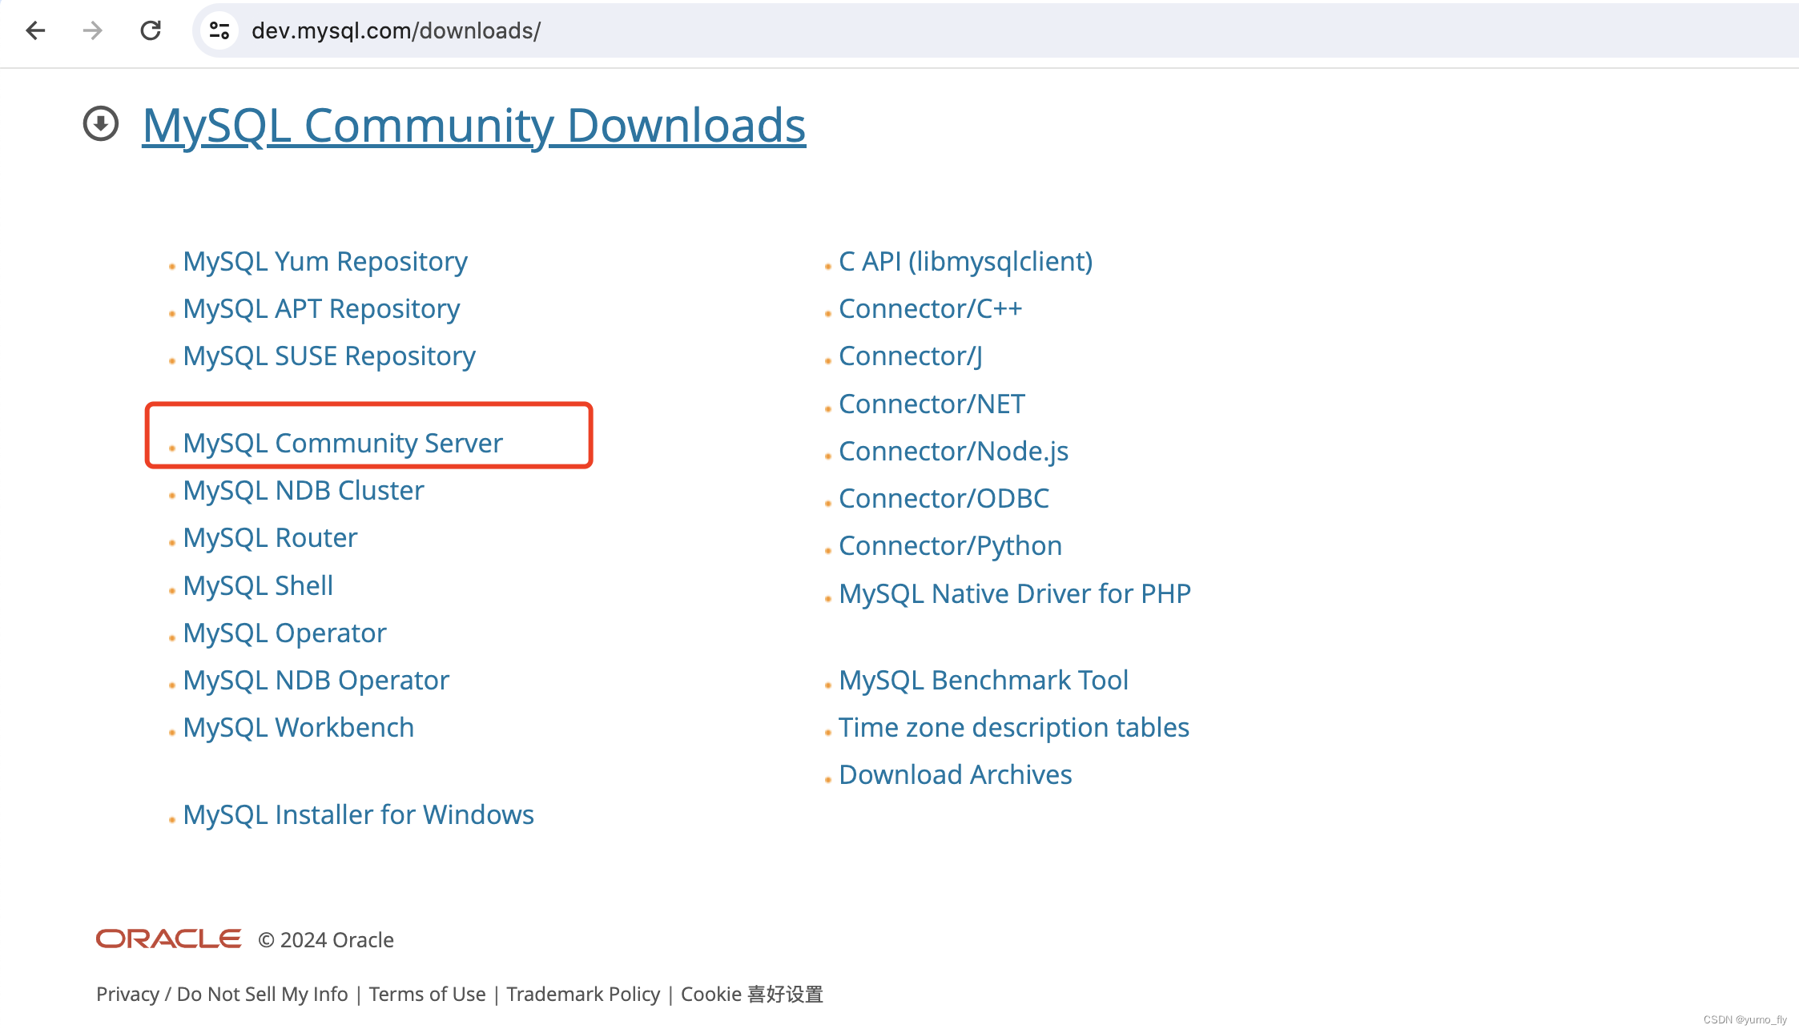1799x1033 pixels.
Task: Open Connector/J link
Action: click(910, 356)
